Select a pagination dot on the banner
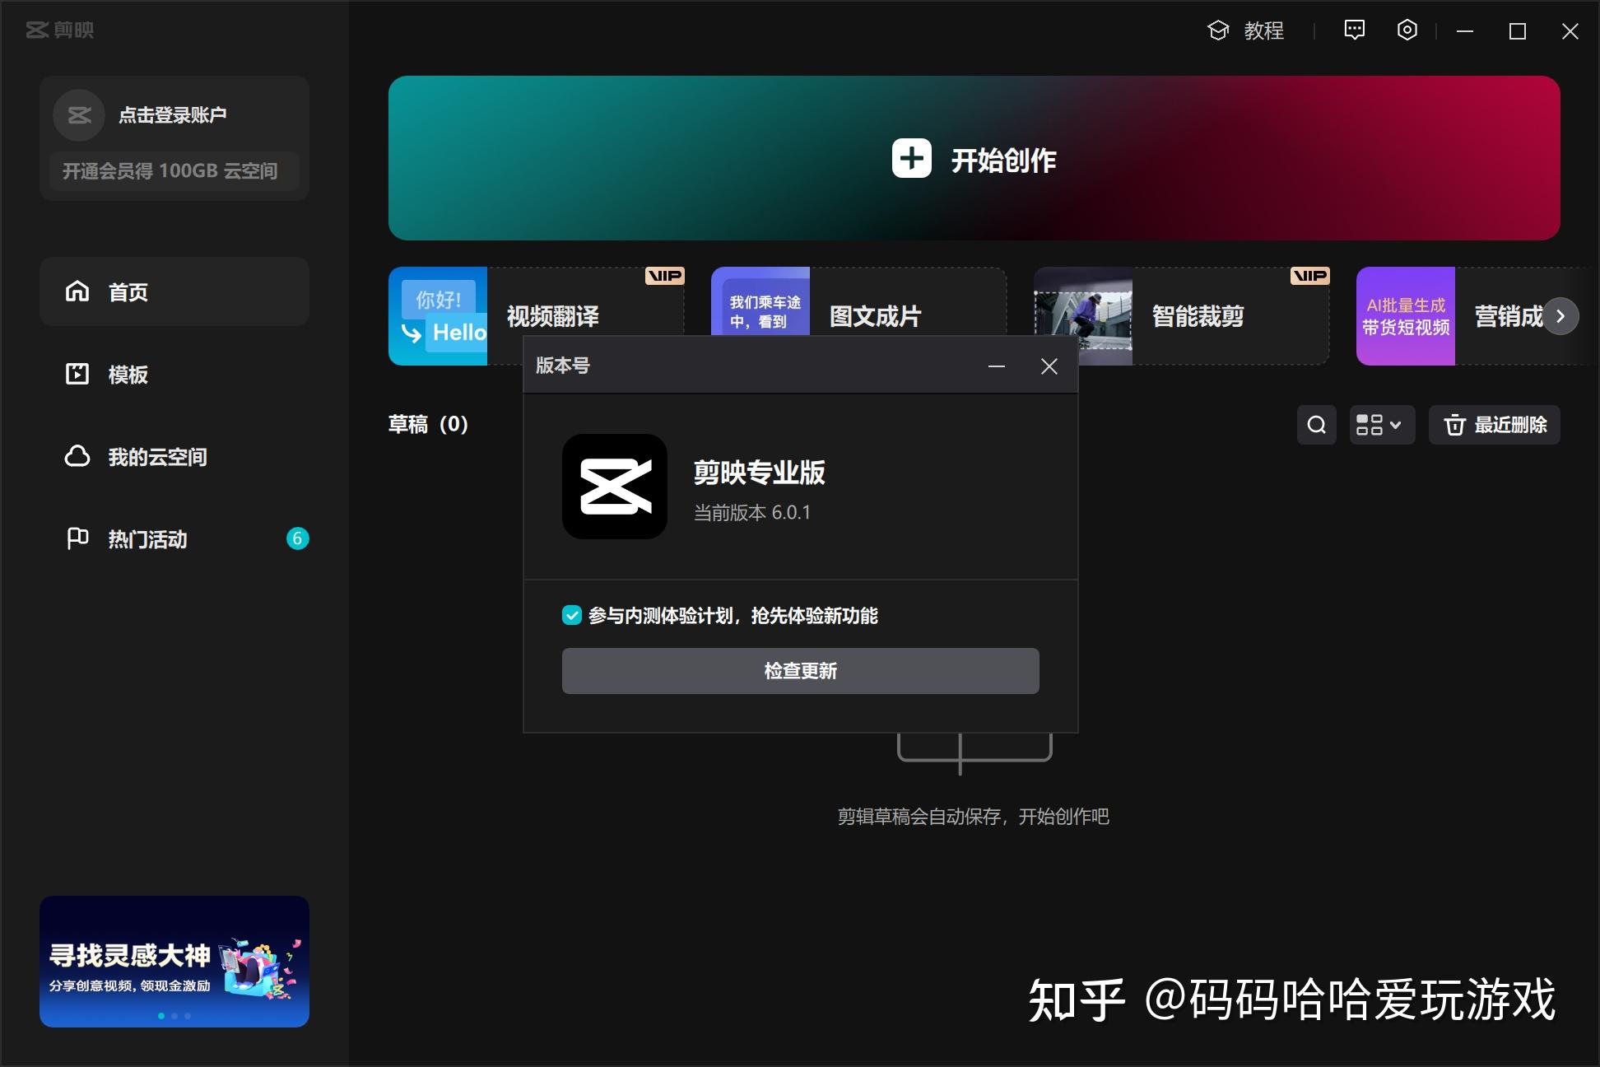 [174, 1016]
